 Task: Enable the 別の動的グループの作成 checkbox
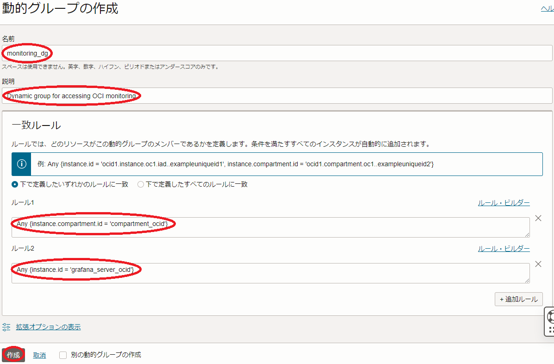coord(63,355)
